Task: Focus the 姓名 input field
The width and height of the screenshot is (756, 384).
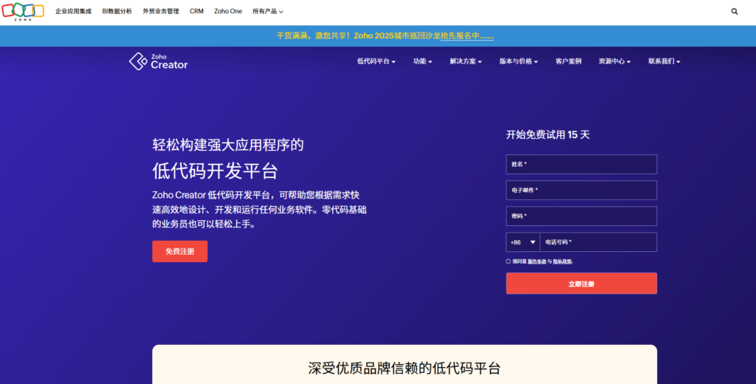Action: pyautogui.click(x=581, y=164)
